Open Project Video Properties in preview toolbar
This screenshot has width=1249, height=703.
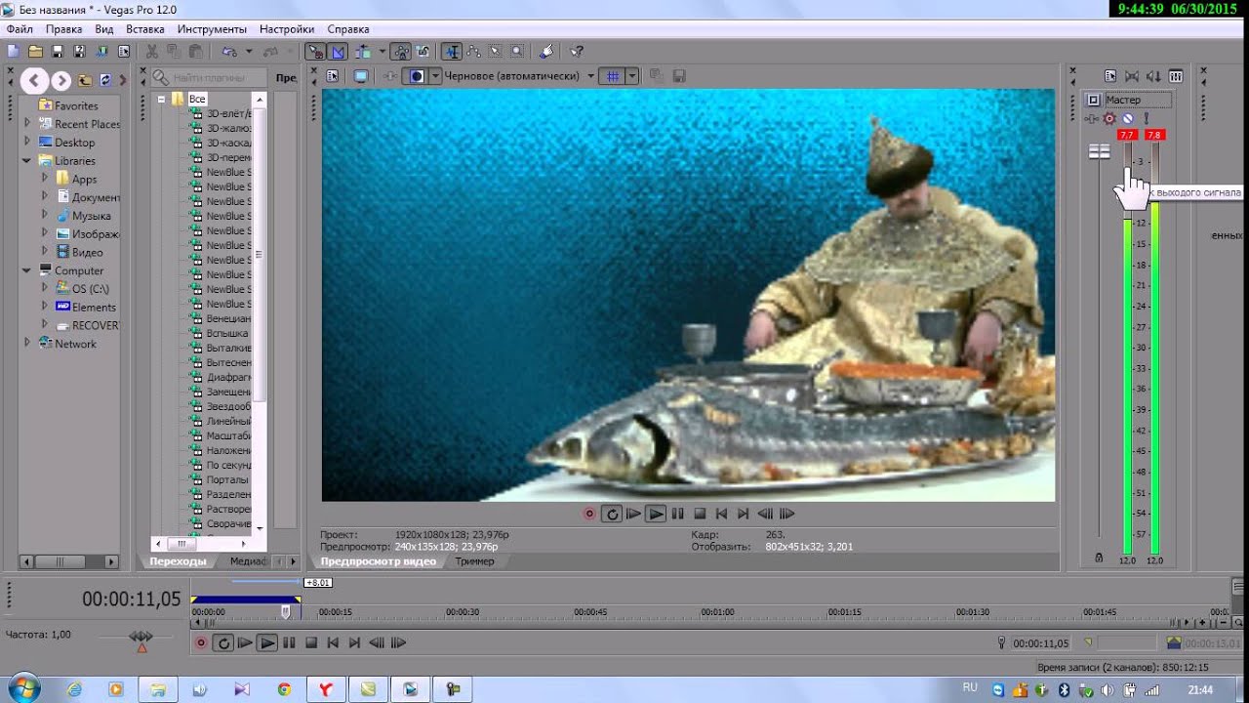click(332, 76)
